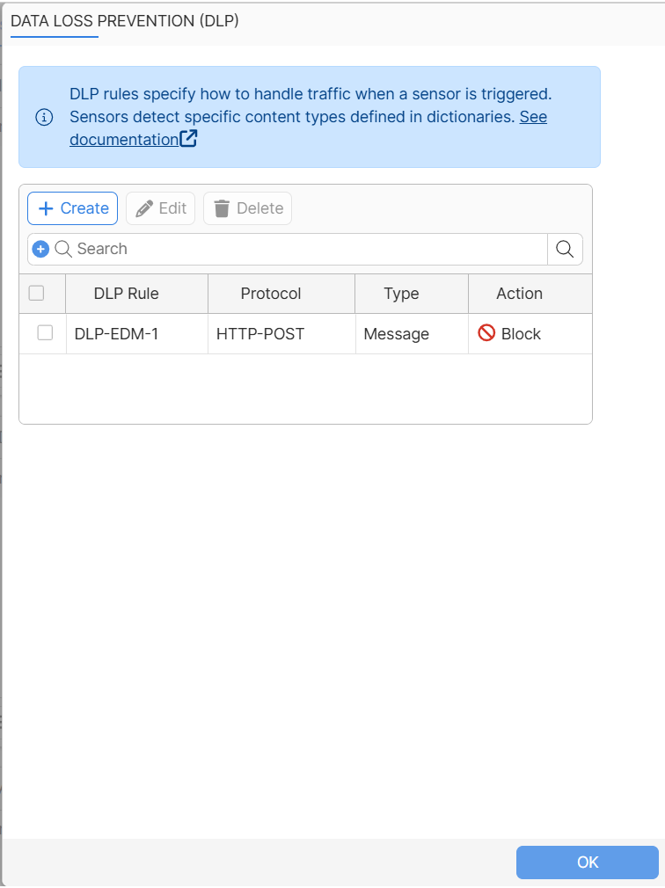Click the Type column header
Screen dimensions: 665x888
coord(402,294)
